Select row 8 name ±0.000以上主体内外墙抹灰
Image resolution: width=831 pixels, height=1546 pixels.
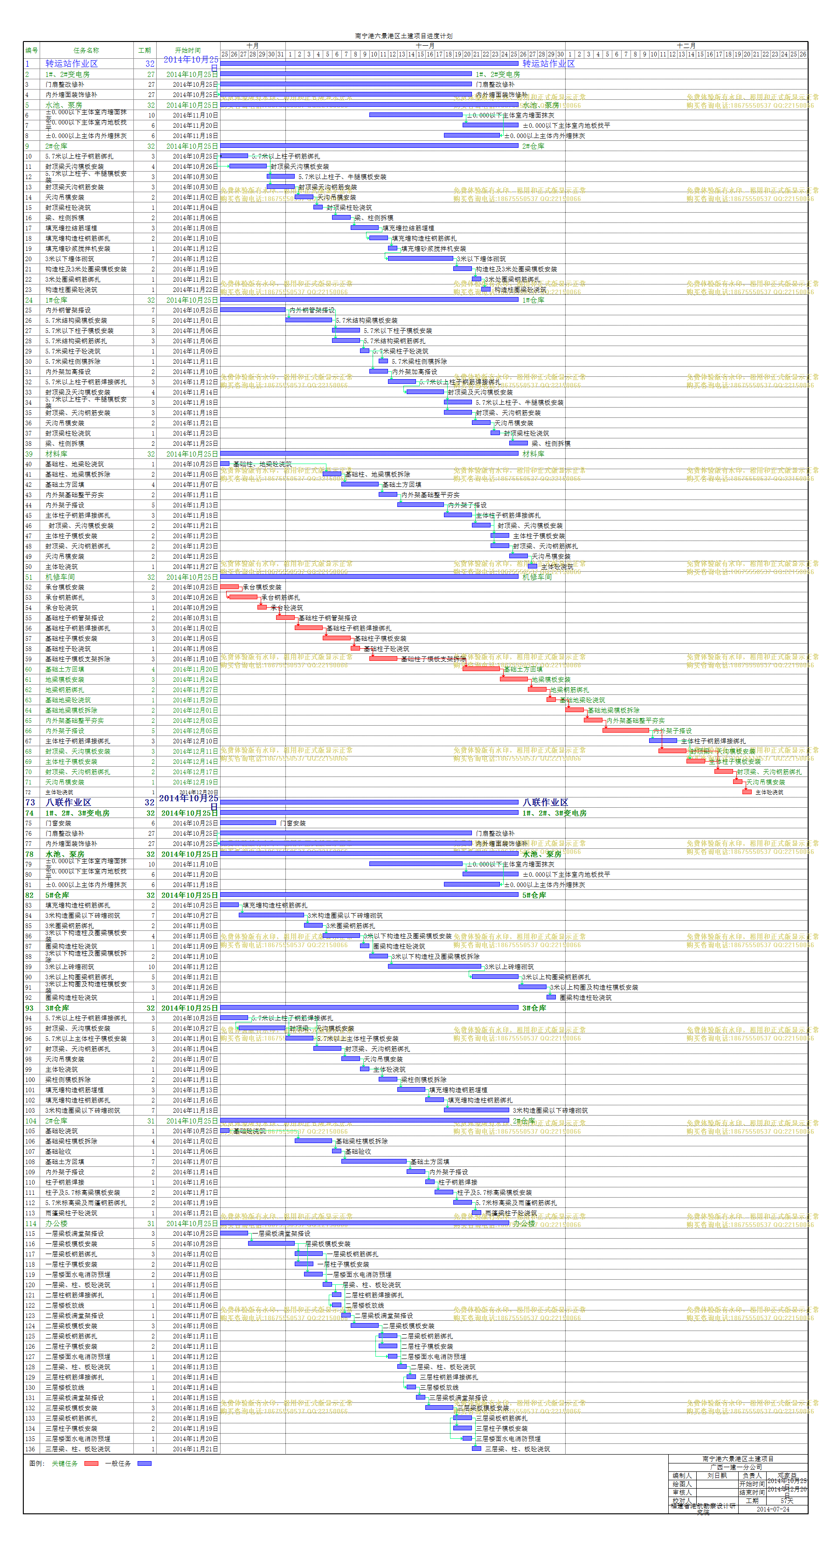click(86, 136)
